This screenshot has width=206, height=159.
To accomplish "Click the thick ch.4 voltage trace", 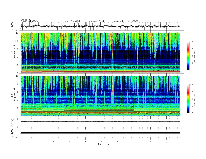I will click(x=100, y=133).
